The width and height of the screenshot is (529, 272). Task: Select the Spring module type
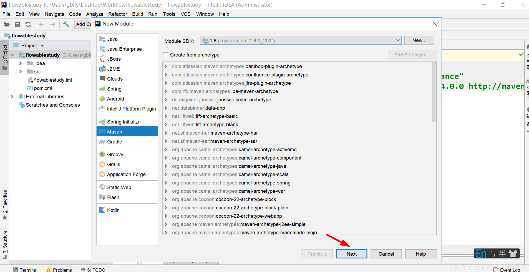127,89
